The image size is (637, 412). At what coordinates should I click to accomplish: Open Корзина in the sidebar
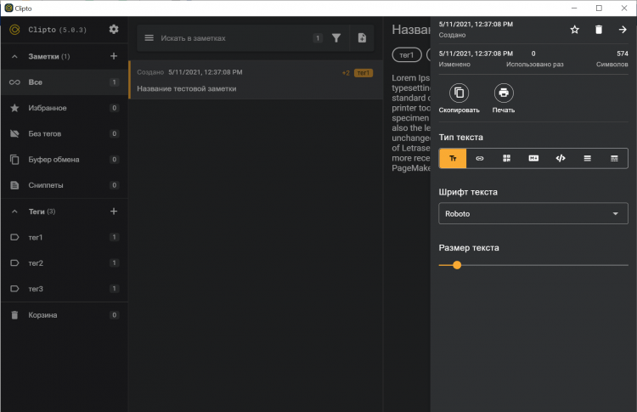[x=42, y=315]
